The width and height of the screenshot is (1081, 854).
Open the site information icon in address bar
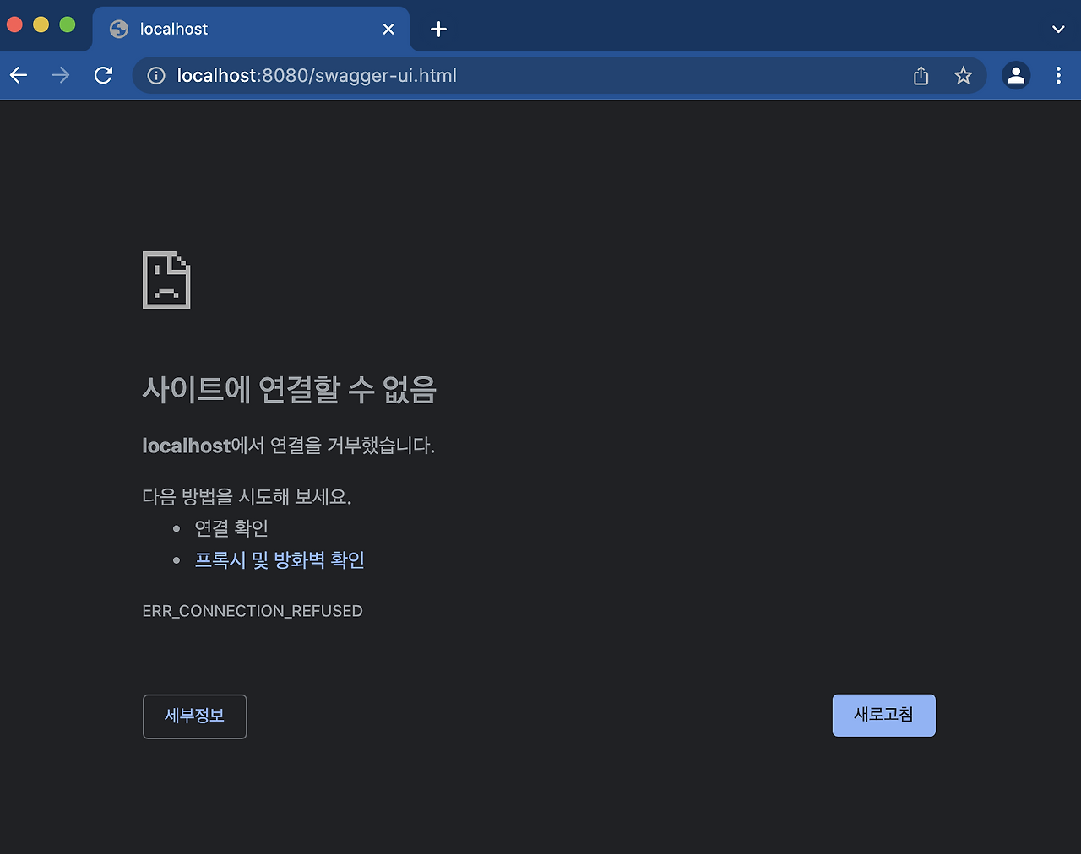155,75
